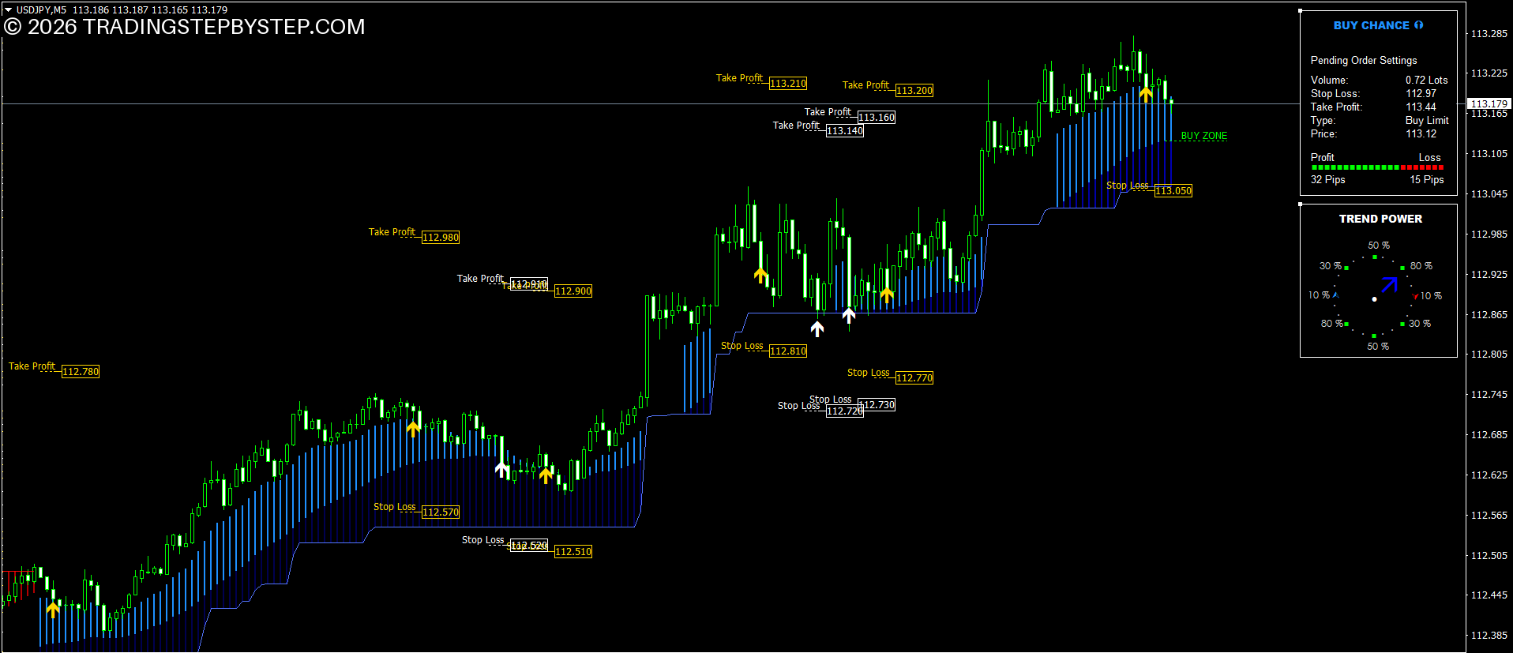Click the Stop Loss 112.730 price box
This screenshot has width=1513, height=653.
pos(877,404)
